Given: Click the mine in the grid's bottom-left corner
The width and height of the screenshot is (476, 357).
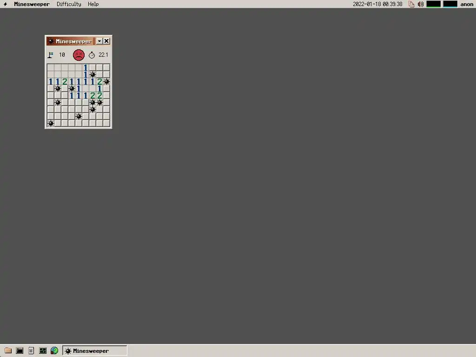Looking at the screenshot, I should click(51, 123).
